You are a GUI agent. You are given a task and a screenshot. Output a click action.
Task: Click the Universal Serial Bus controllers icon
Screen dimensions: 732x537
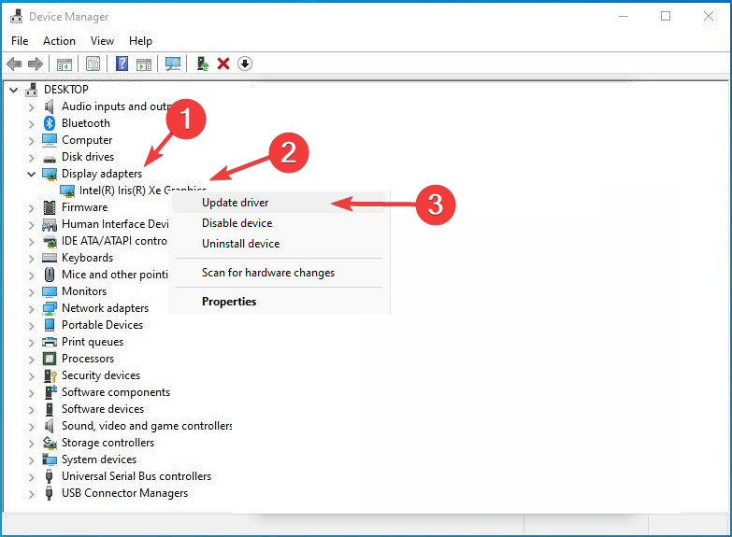(49, 476)
